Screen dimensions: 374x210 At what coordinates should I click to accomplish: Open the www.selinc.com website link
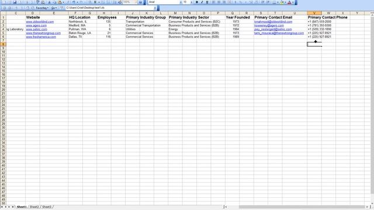(36, 29)
